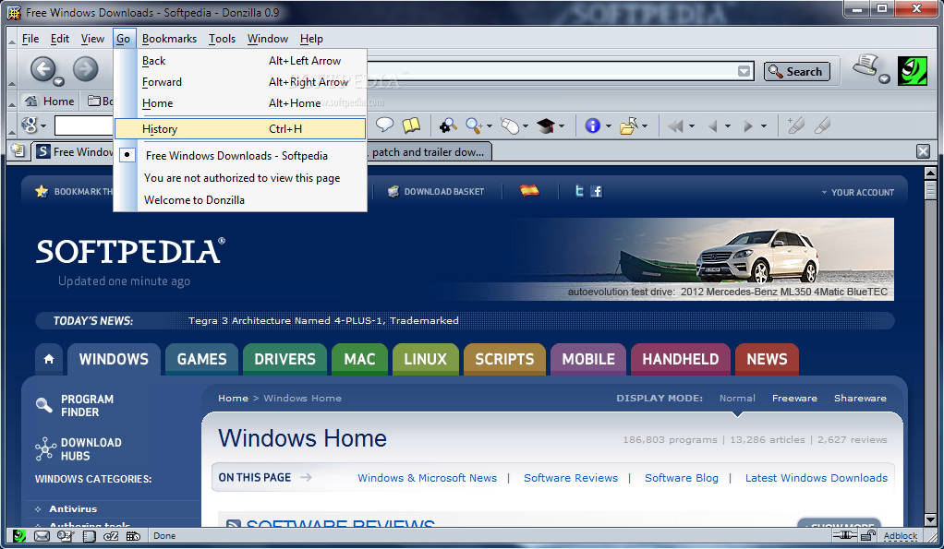Click the Software Reviews page link
Screen dimensions: 944x549
click(x=571, y=478)
